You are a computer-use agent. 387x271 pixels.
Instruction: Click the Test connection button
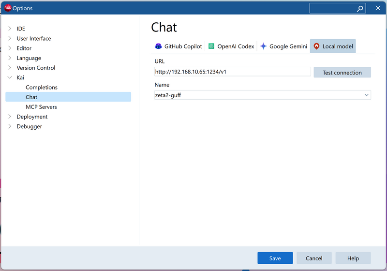click(342, 72)
